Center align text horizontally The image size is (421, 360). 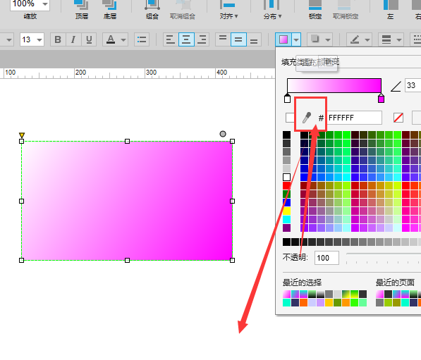186,39
